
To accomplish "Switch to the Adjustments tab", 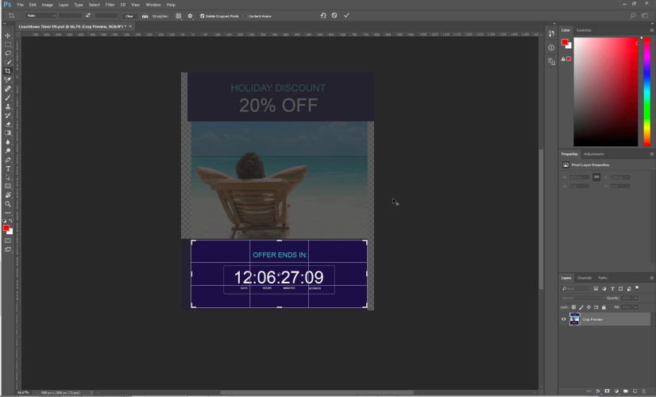I will 594,154.
